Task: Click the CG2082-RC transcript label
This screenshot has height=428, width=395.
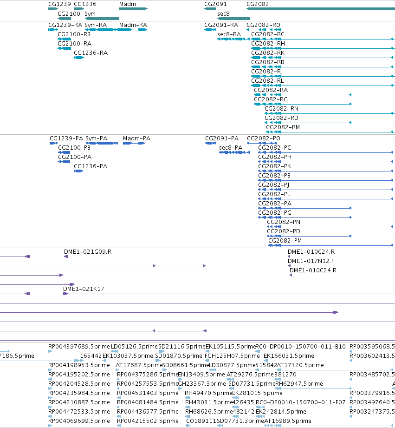Action: tap(268, 34)
